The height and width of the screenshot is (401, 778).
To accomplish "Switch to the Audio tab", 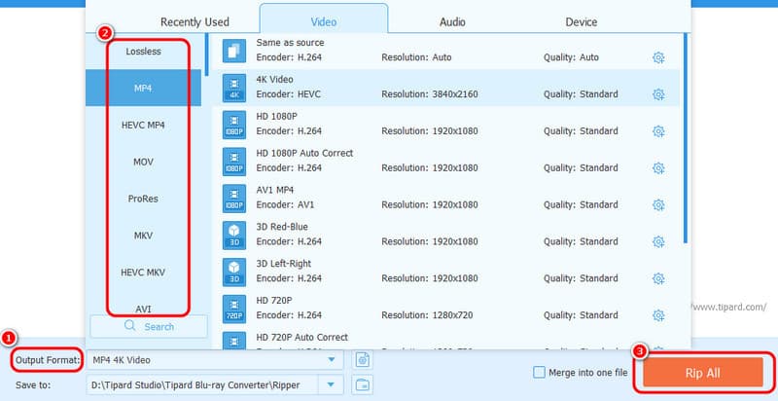I will [452, 22].
